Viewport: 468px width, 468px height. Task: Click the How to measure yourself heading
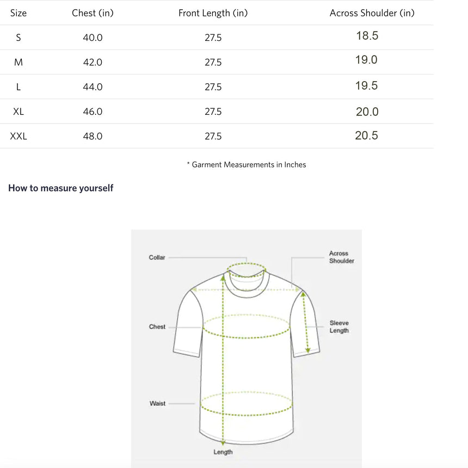point(60,188)
